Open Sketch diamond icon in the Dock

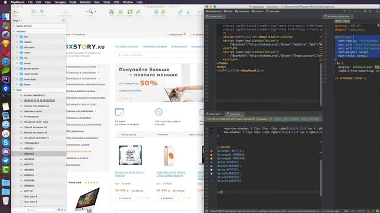[5, 43]
